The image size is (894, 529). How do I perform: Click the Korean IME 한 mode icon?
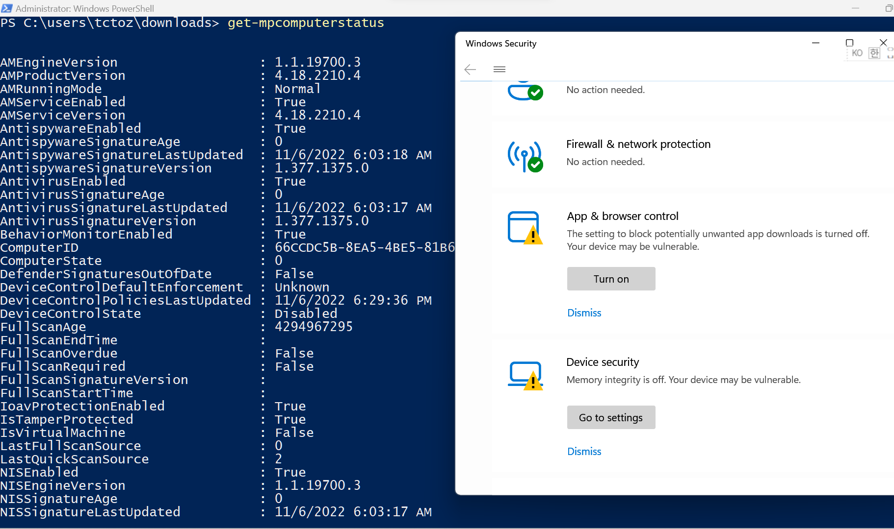click(874, 53)
